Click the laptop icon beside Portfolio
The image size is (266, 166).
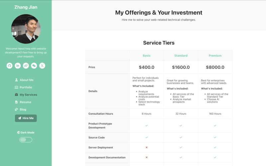[17, 87]
